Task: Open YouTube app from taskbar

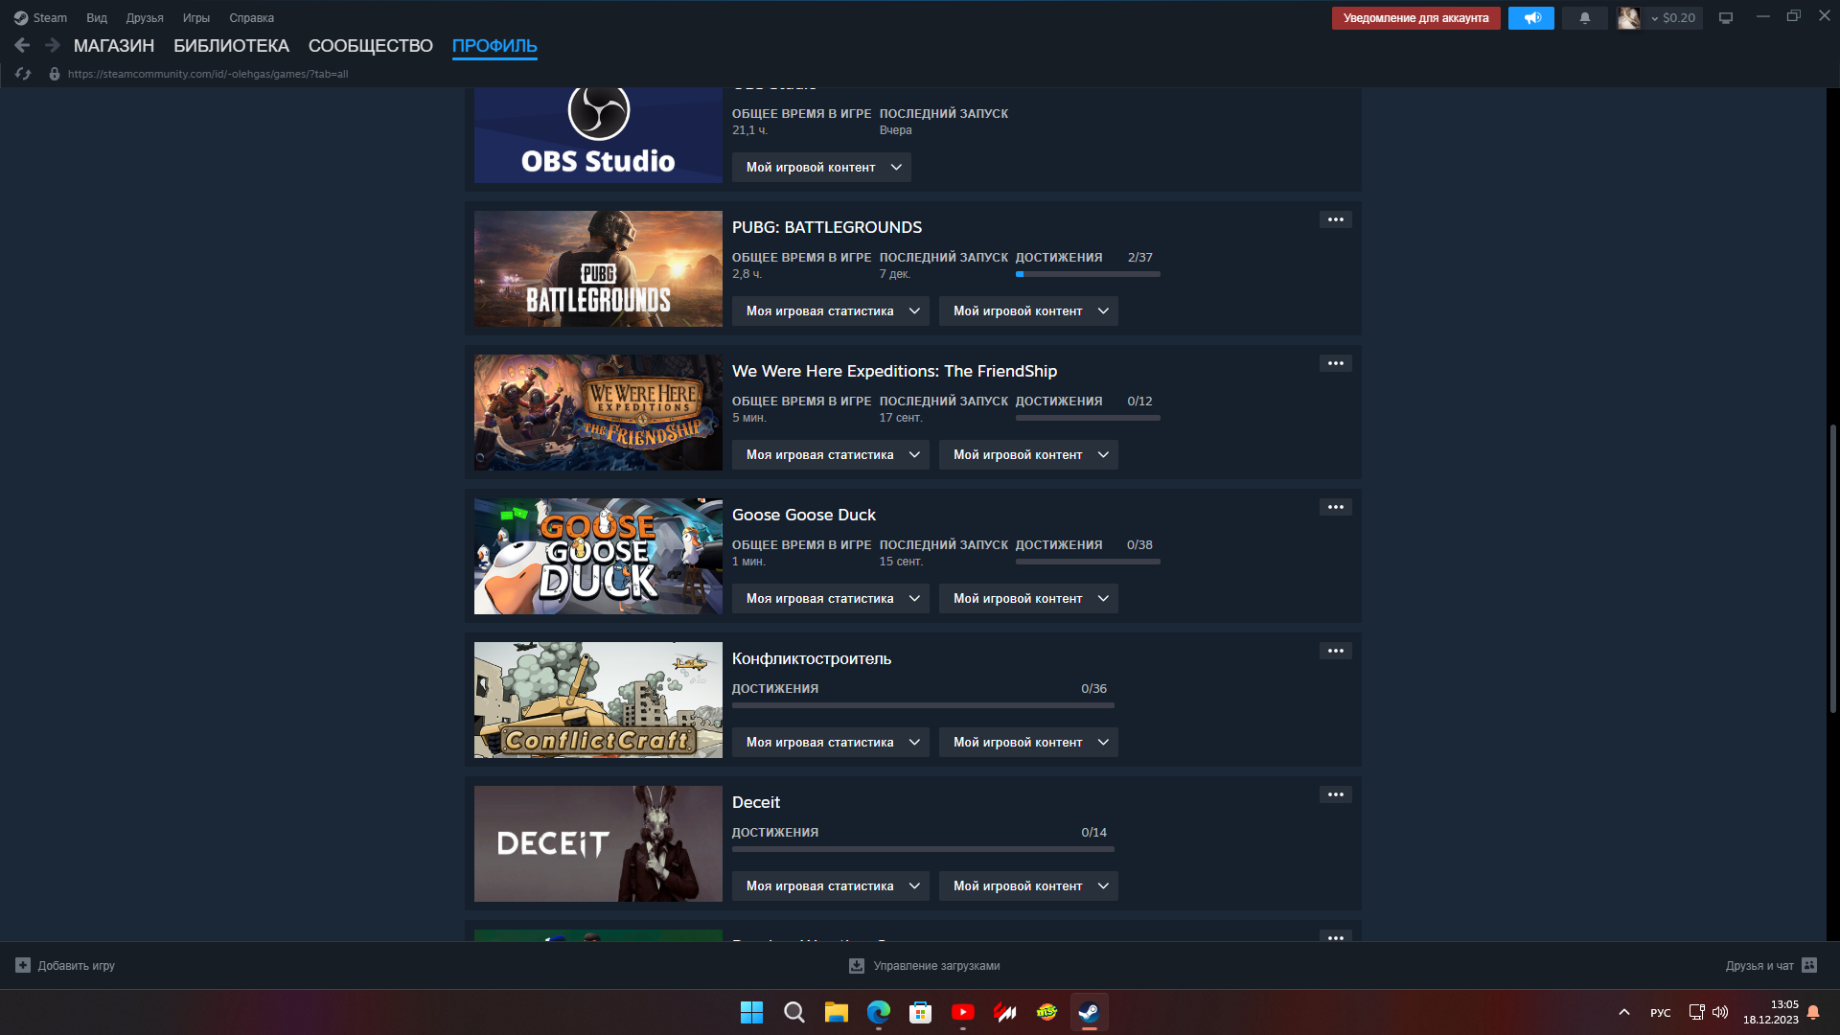Action: tap(962, 1012)
